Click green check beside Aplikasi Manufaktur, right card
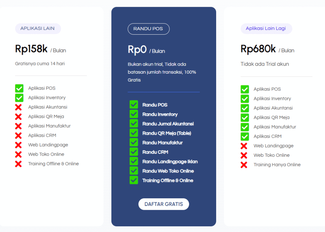This screenshot has height=232, width=325. click(245, 127)
